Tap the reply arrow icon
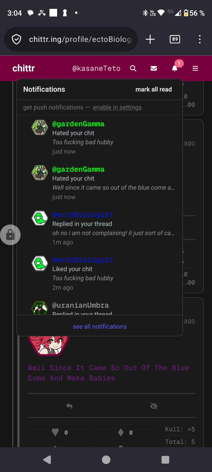 click(69, 406)
